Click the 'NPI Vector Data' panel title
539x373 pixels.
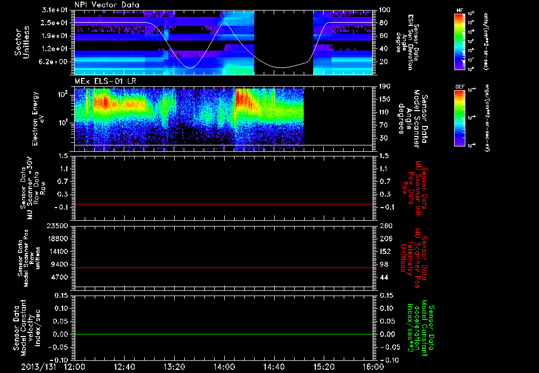pyautogui.click(x=107, y=5)
